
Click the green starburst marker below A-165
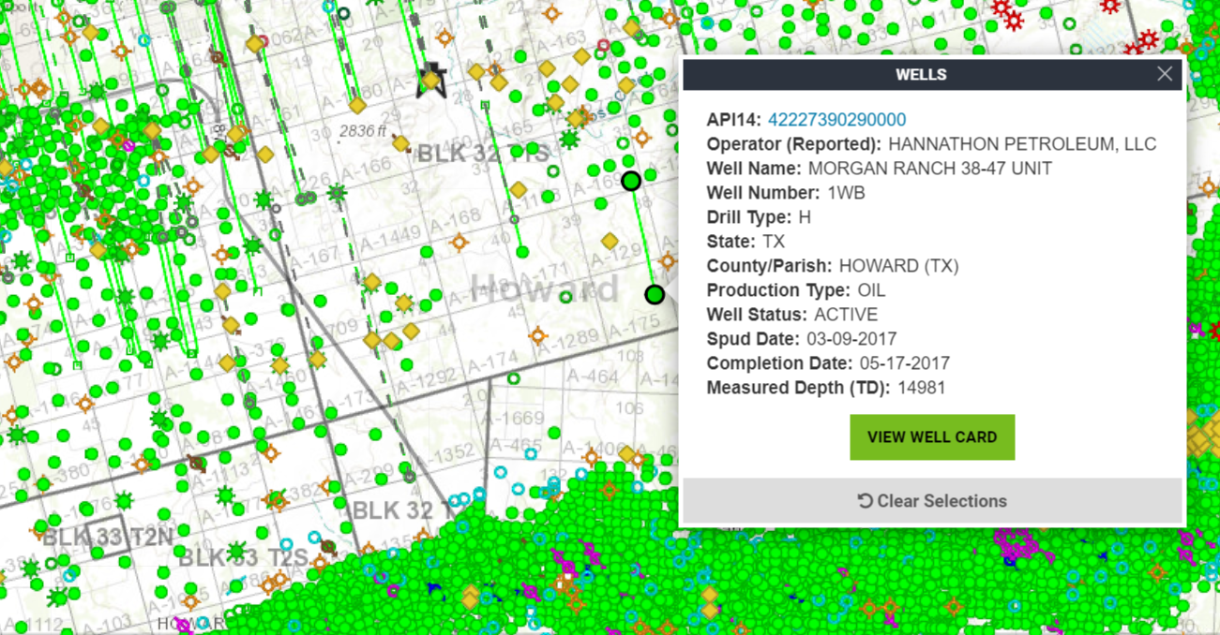(x=569, y=140)
